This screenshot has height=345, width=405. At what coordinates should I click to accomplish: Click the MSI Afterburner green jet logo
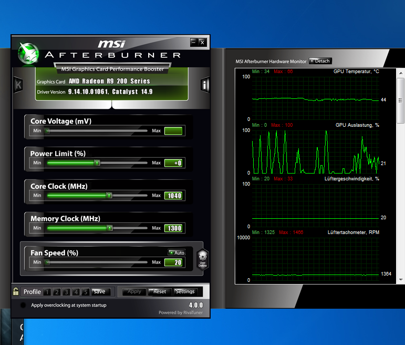pyautogui.click(x=28, y=54)
